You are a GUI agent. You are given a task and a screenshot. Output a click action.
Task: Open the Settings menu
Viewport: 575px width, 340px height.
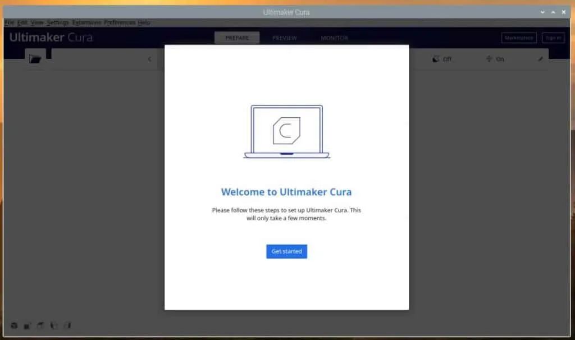point(58,22)
